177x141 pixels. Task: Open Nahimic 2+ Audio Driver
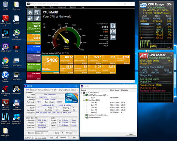[6, 119]
